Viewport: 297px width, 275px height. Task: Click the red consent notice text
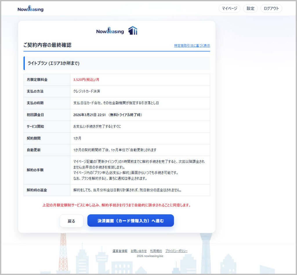[117, 205]
